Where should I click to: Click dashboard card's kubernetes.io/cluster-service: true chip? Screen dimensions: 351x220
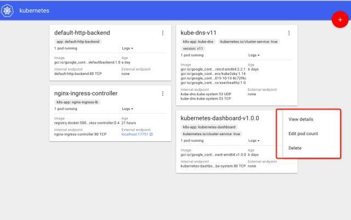(211, 134)
